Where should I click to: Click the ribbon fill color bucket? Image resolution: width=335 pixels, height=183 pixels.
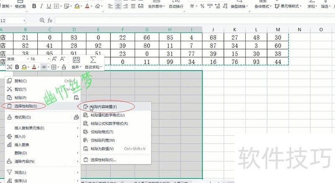point(77,6)
